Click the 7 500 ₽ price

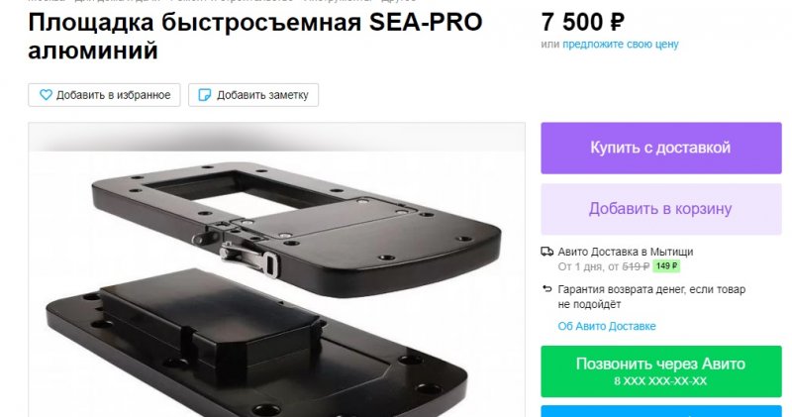tap(582, 22)
